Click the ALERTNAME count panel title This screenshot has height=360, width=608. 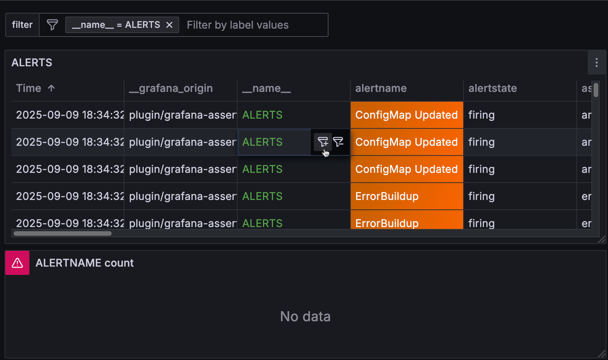(84, 263)
